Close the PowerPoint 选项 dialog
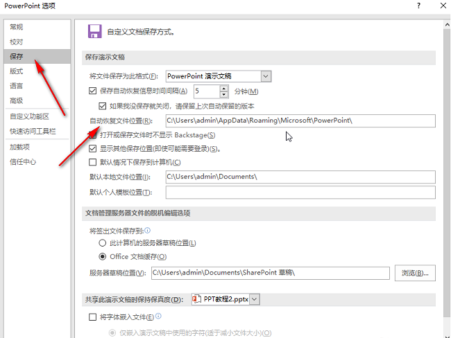This screenshot has height=338, width=451. (x=443, y=6)
